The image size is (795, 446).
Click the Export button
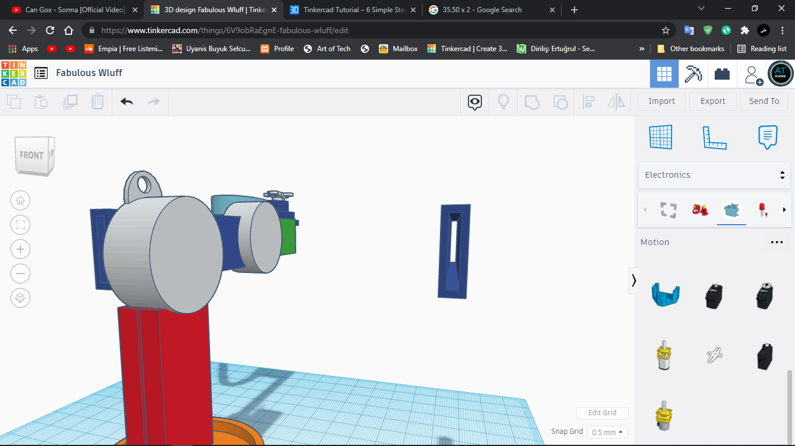712,101
